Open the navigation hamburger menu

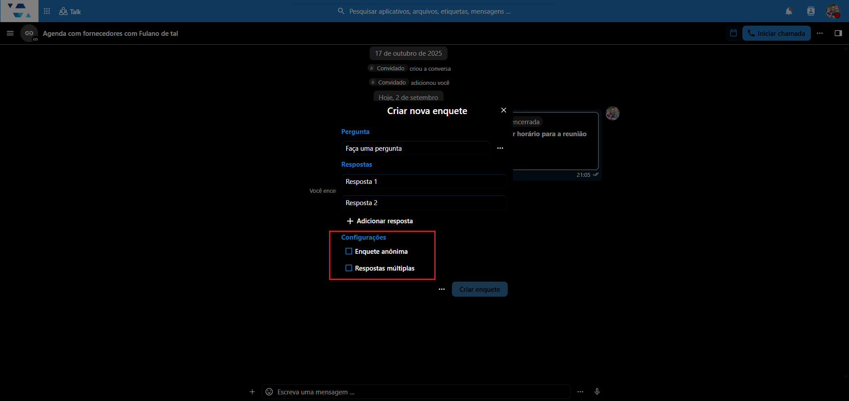[x=10, y=33]
